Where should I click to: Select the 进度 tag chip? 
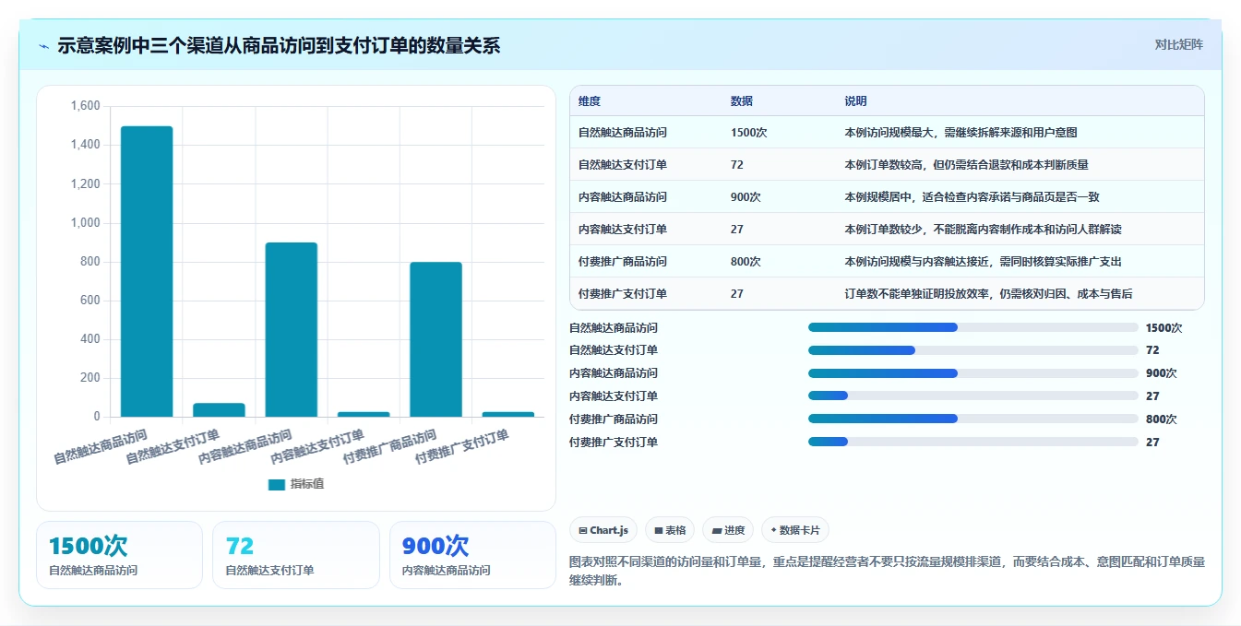[x=727, y=530]
